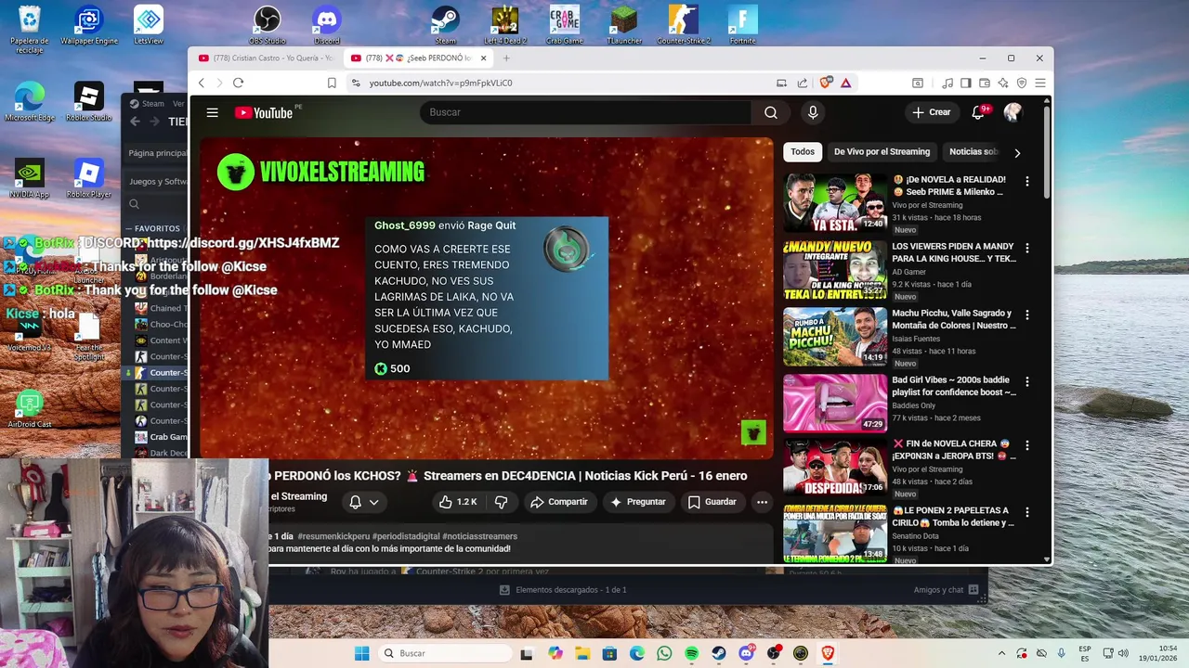This screenshot has height=668, width=1189.
Task: Click the browser URL address field
Action: [x=557, y=83]
